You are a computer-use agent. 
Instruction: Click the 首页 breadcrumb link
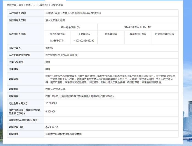point(21,5)
